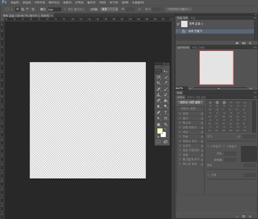Click the foreground color swatch
This screenshot has height=219, width=258.
coord(160,131)
